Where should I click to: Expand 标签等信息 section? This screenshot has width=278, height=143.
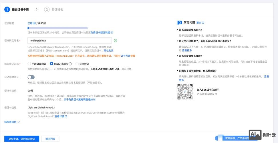click(x=12, y=122)
